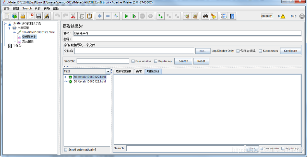Expand first 58 /detail/10083122.html result
The width and height of the screenshot is (308, 157).
[x=66, y=77]
